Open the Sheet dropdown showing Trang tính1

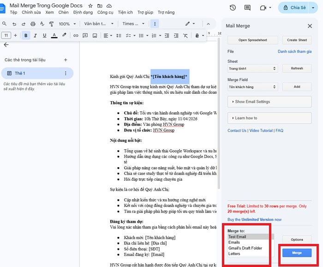(x=252, y=68)
